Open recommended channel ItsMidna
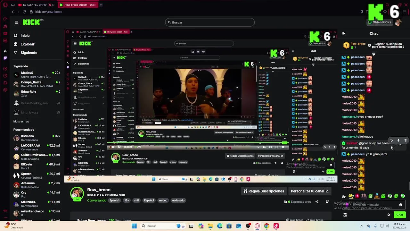This screenshot has width=410, height=231. [x=37, y=138]
